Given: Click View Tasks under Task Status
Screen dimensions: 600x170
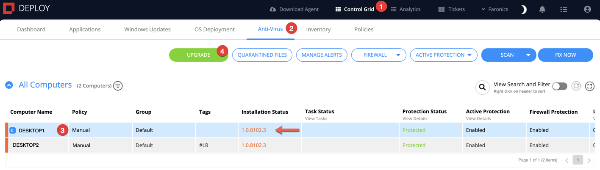Looking at the screenshot, I should [x=316, y=119].
